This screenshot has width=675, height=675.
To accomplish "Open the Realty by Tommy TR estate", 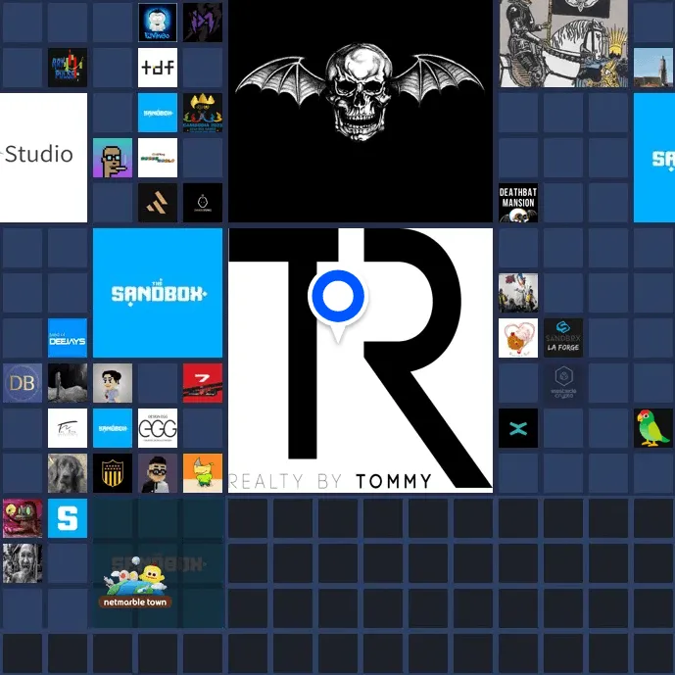I will 361,361.
